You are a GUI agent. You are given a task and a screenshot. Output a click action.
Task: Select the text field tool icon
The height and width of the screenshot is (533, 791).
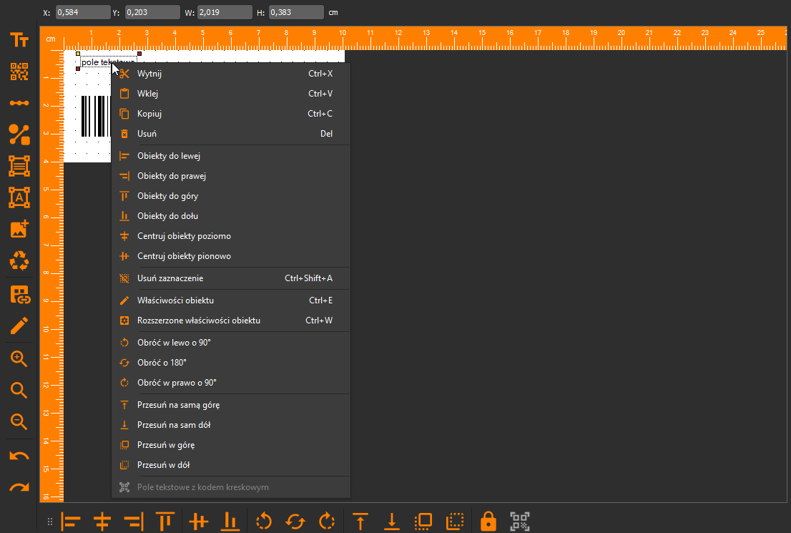(x=19, y=40)
